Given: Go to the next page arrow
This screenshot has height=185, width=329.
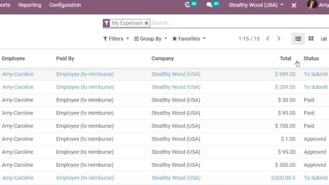Looking at the screenshot, I should point(279,39).
